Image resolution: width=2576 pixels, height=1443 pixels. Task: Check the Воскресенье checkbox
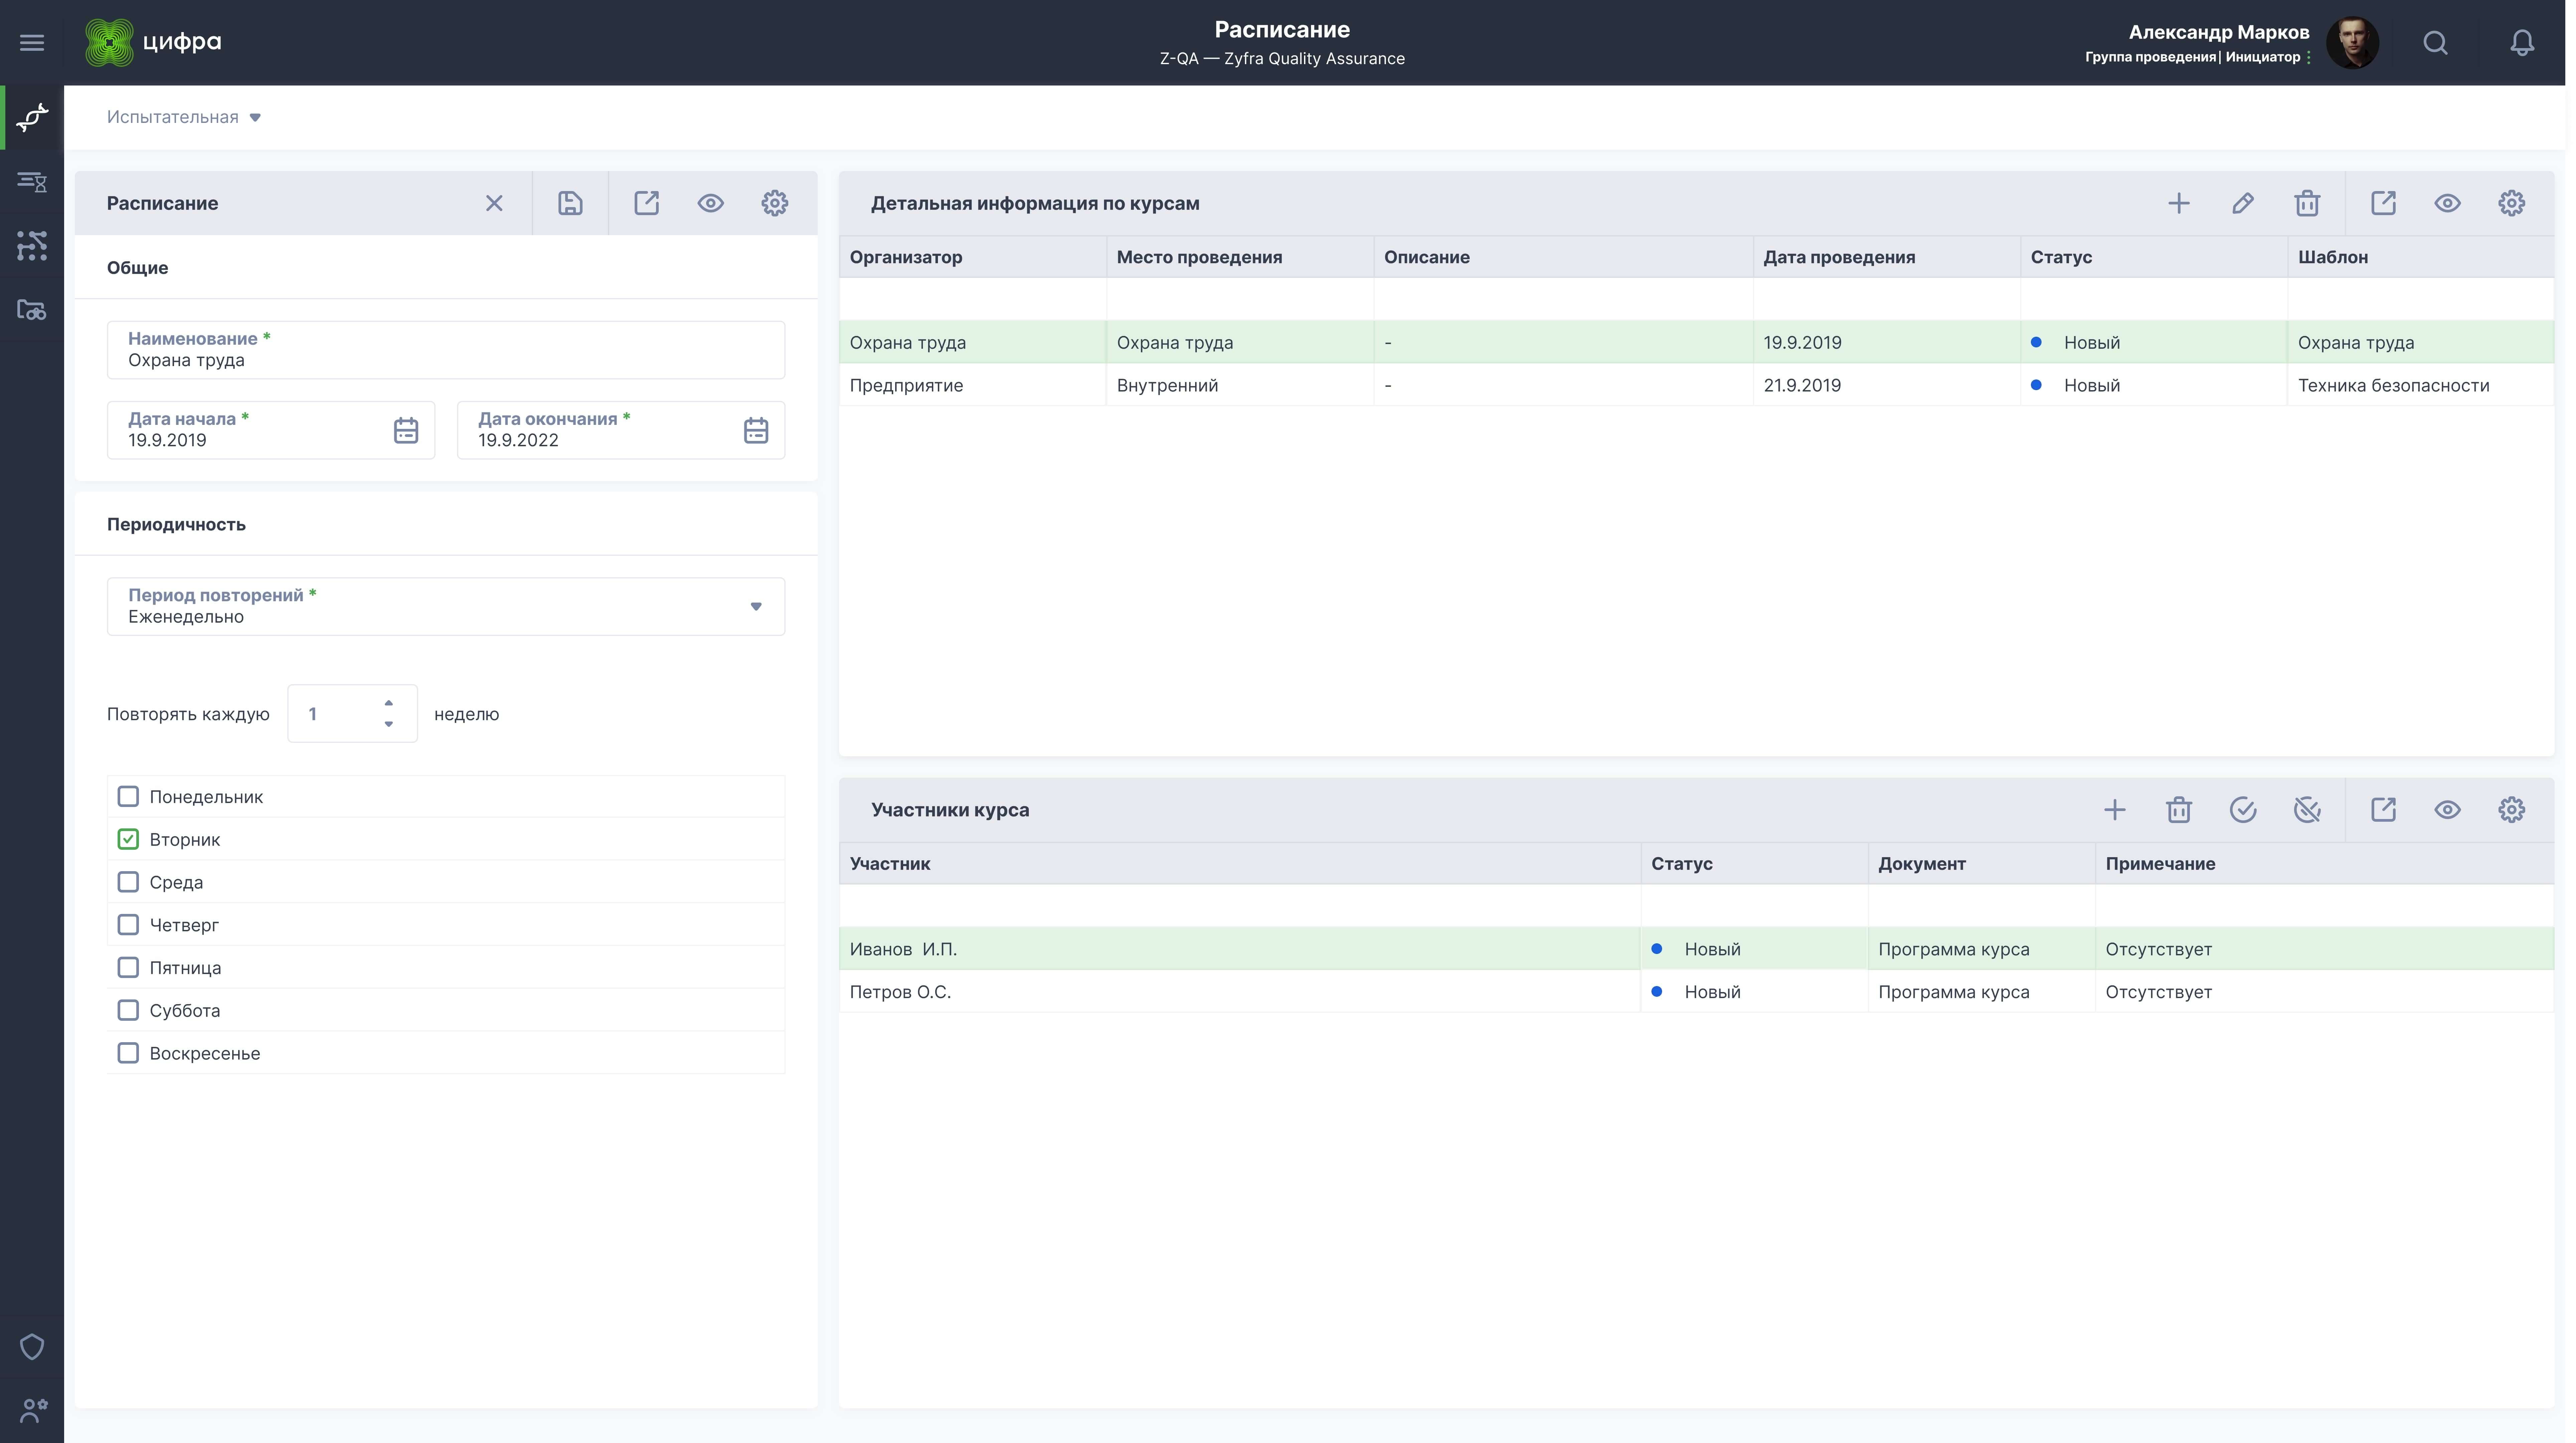tap(128, 1053)
